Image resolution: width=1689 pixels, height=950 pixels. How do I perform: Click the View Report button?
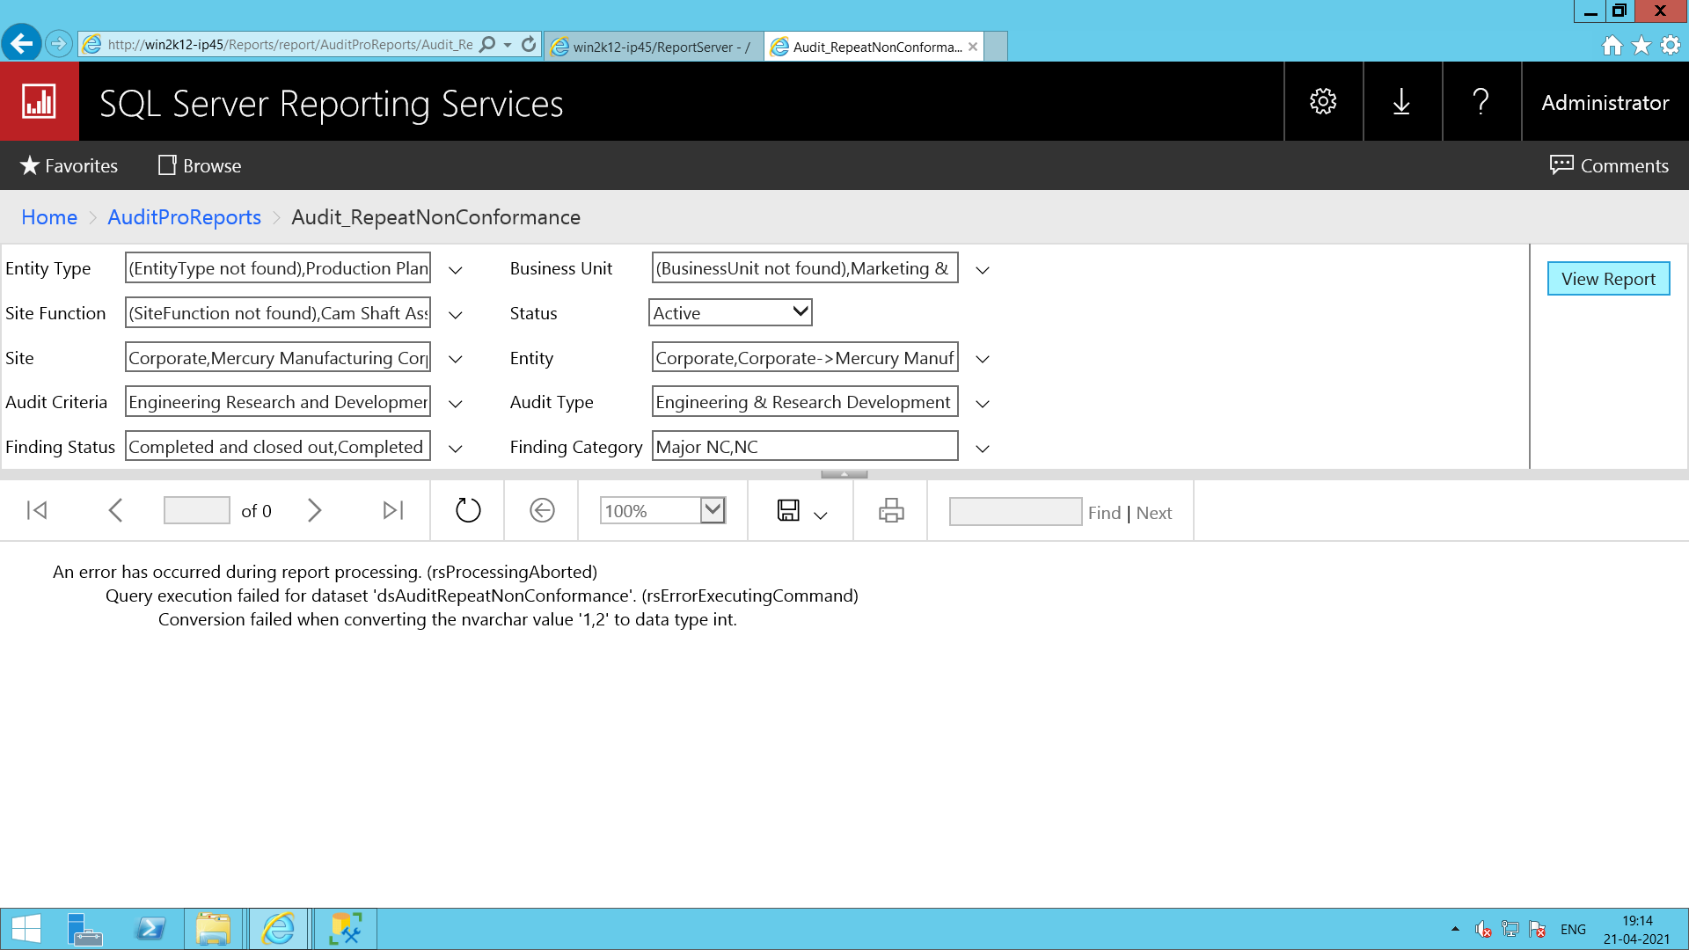[1608, 279]
